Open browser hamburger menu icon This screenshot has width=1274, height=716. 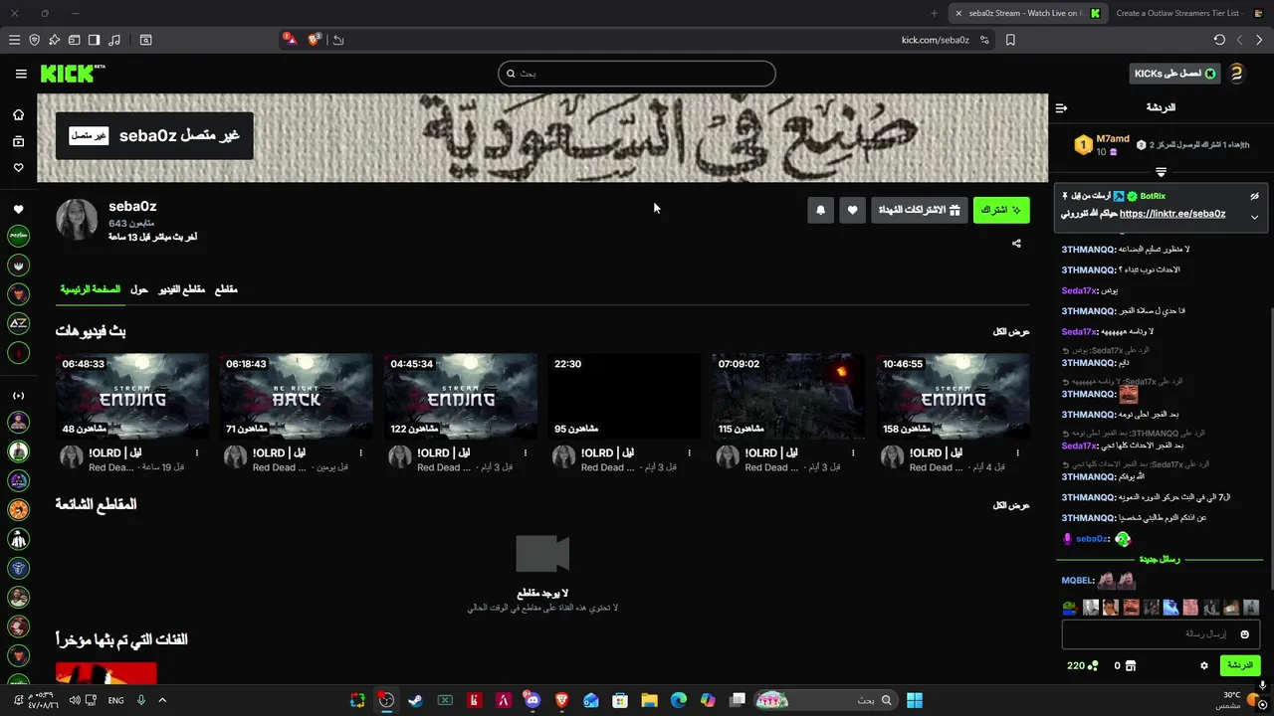tap(14, 40)
